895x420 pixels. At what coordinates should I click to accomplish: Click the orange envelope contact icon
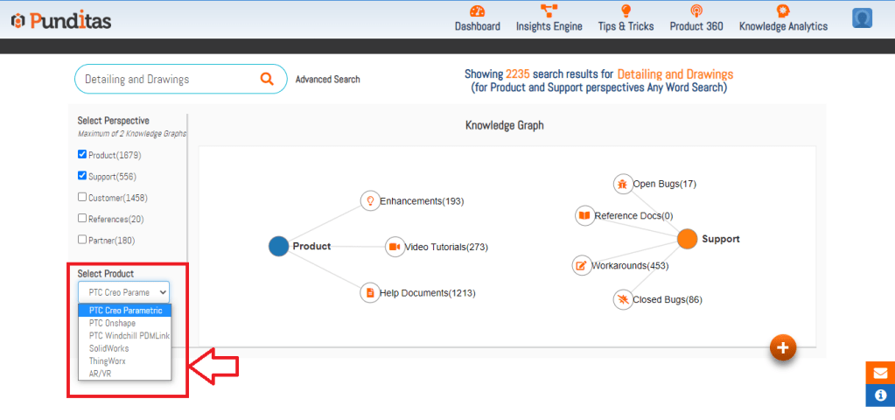tap(880, 373)
